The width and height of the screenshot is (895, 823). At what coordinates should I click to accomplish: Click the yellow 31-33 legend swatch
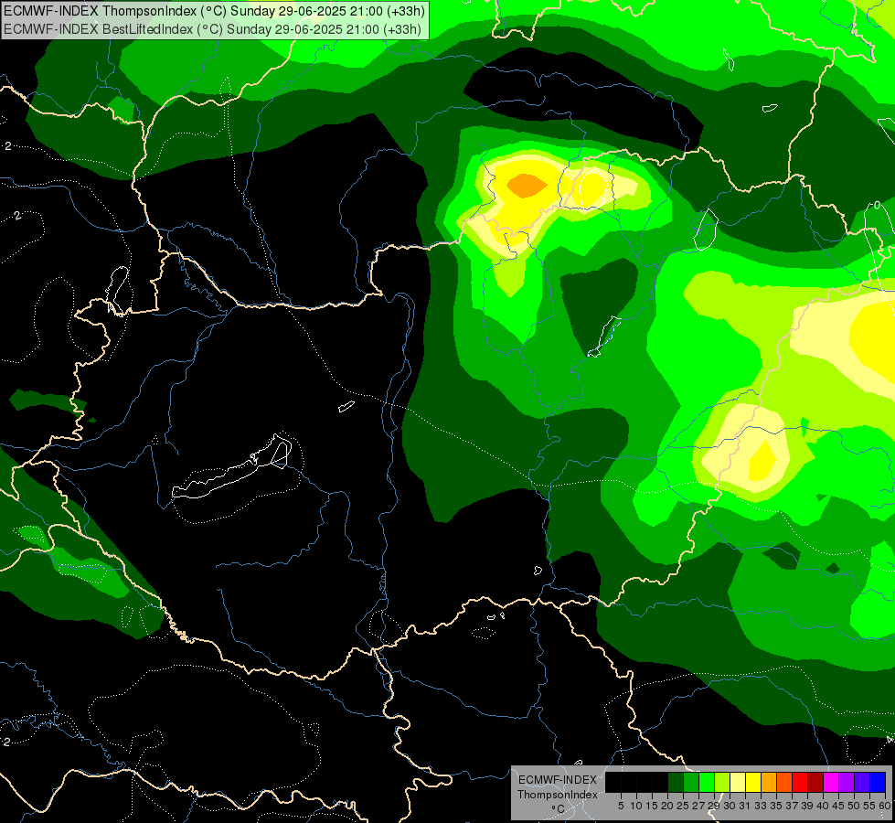point(753,782)
